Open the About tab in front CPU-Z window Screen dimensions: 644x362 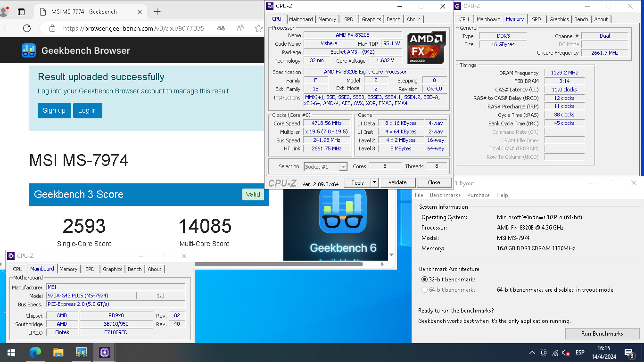[413, 19]
